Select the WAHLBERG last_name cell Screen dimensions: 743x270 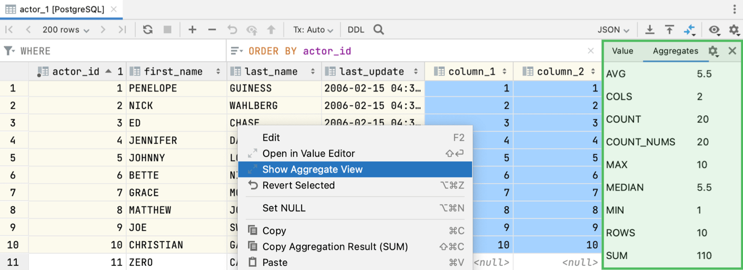274,106
